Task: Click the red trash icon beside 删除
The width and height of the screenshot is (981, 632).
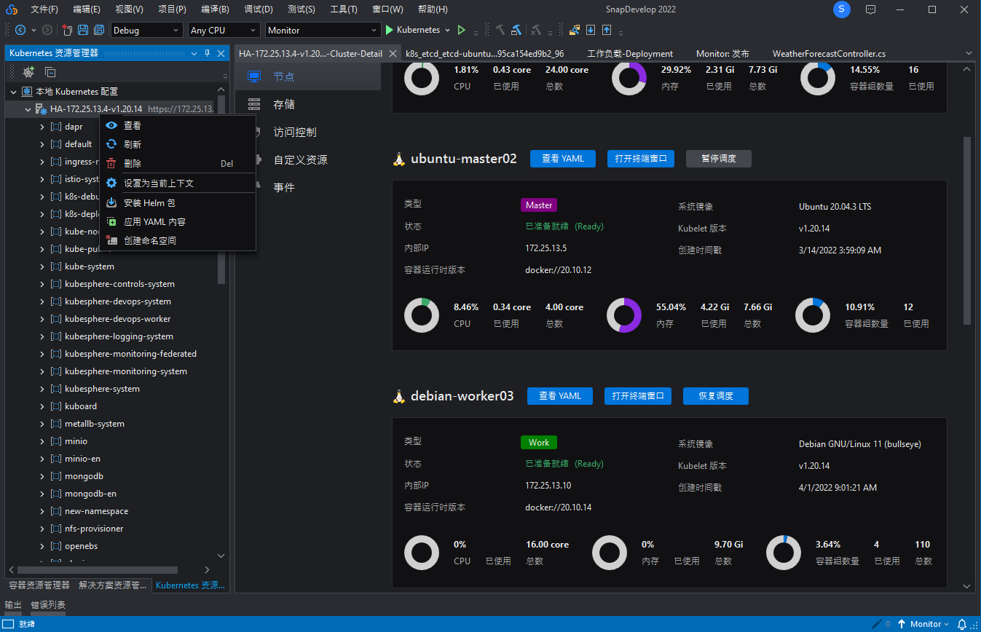Action: pos(111,164)
